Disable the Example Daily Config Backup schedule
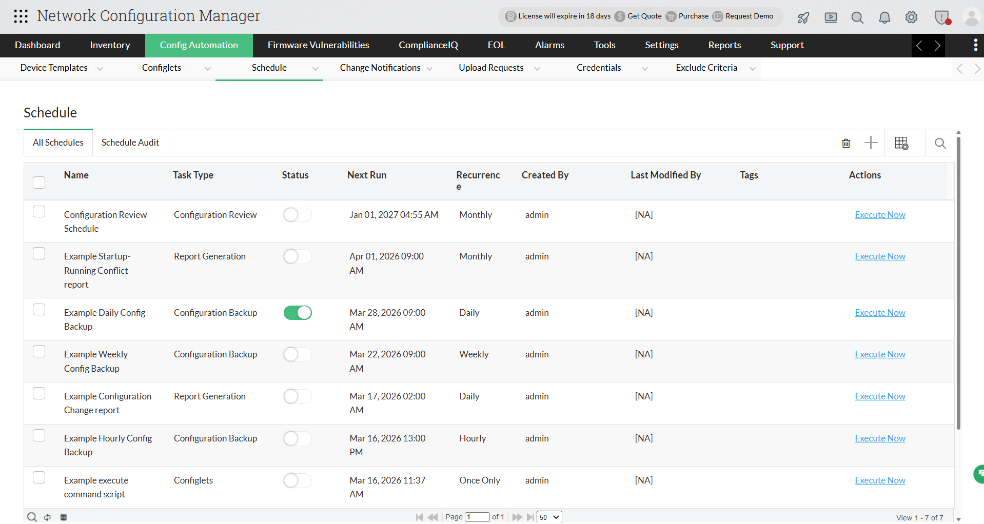Viewport: 984px width, 524px height. [x=298, y=312]
